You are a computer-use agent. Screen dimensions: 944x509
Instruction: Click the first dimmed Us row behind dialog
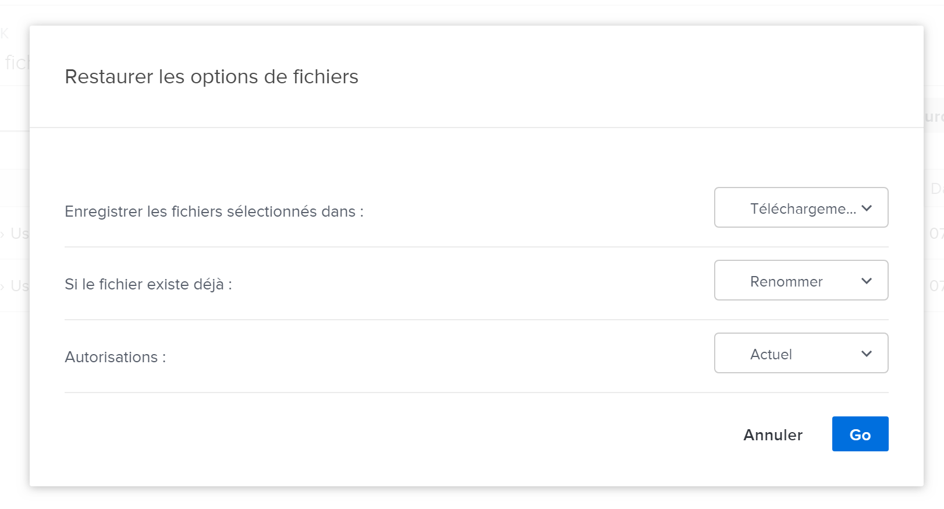(19, 234)
